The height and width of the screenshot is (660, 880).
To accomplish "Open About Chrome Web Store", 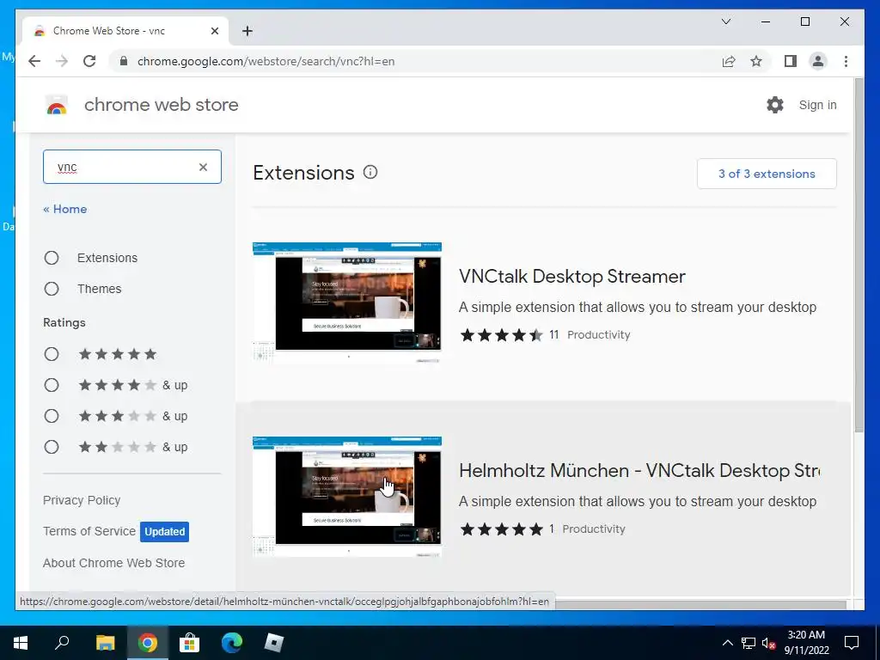I will (114, 562).
